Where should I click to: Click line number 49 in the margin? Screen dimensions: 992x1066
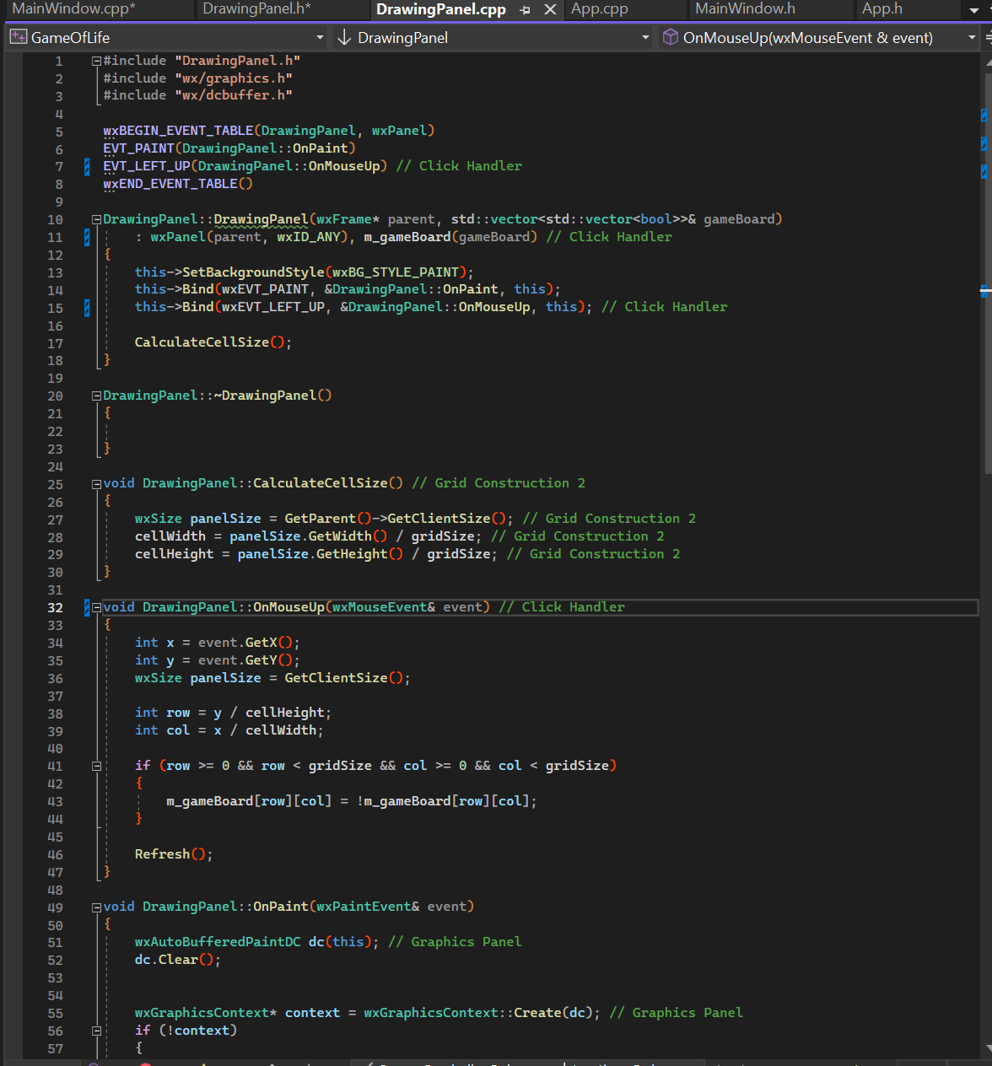[55, 906]
